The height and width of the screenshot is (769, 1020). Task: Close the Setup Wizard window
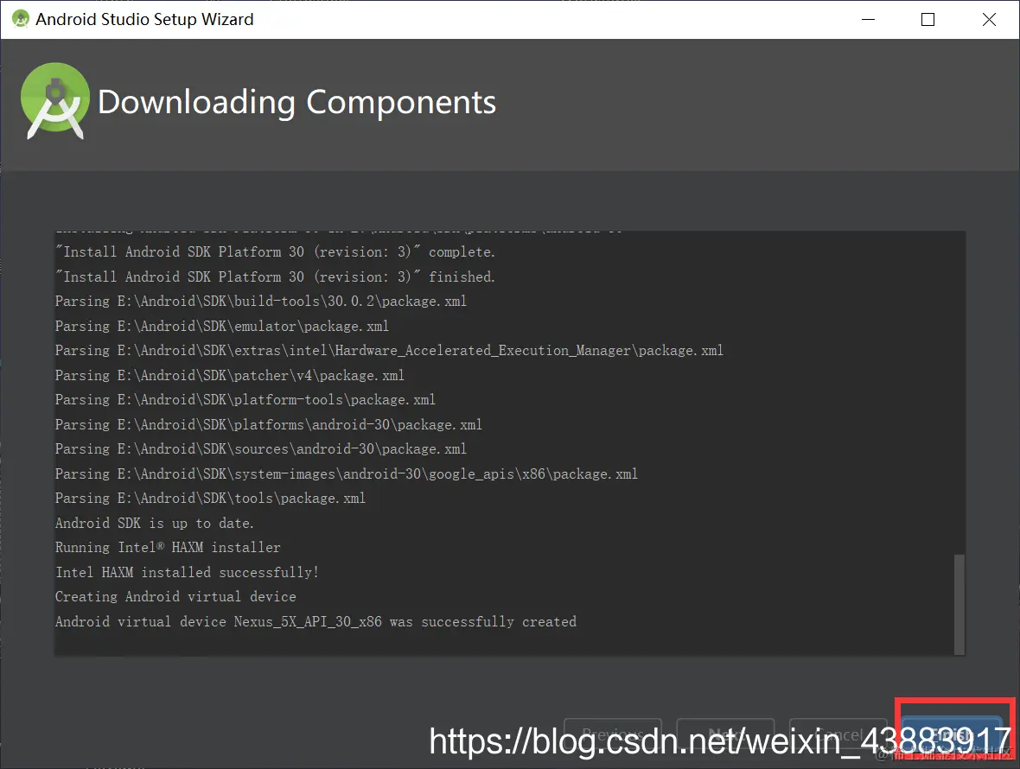pos(989,20)
